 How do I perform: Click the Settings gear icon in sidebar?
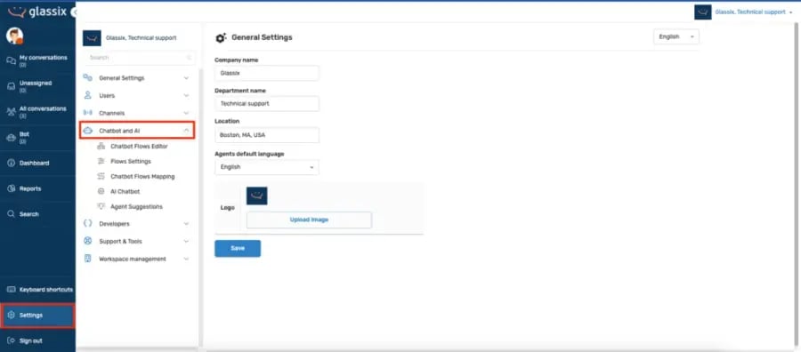[x=12, y=316]
